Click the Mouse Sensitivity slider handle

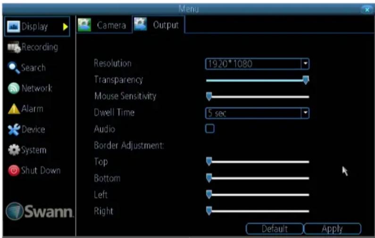pyautogui.click(x=209, y=96)
